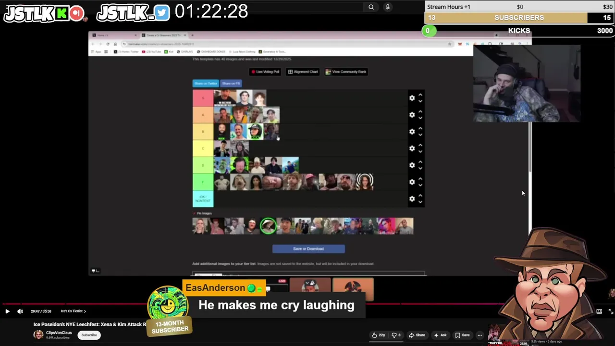Open ClipsVonClaus channel name link
The image size is (615, 346).
tap(59, 333)
